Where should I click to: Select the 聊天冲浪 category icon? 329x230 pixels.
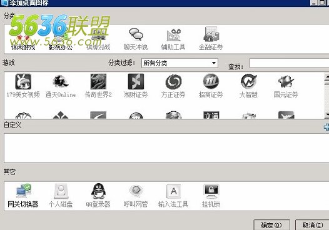[136, 34]
